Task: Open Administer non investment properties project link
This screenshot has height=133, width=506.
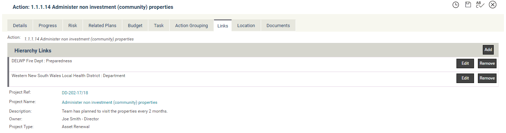Action: coord(110,103)
